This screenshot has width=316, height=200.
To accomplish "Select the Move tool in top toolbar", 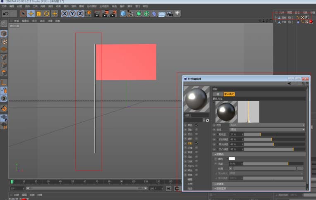I will tap(31, 14).
